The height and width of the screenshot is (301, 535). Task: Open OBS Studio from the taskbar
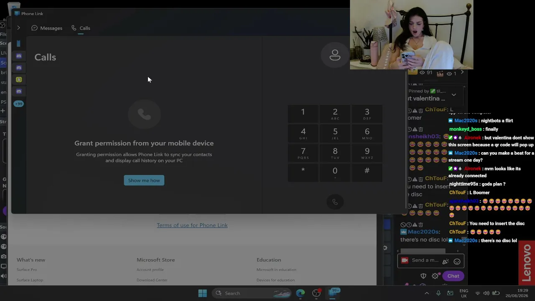[x=316, y=293]
